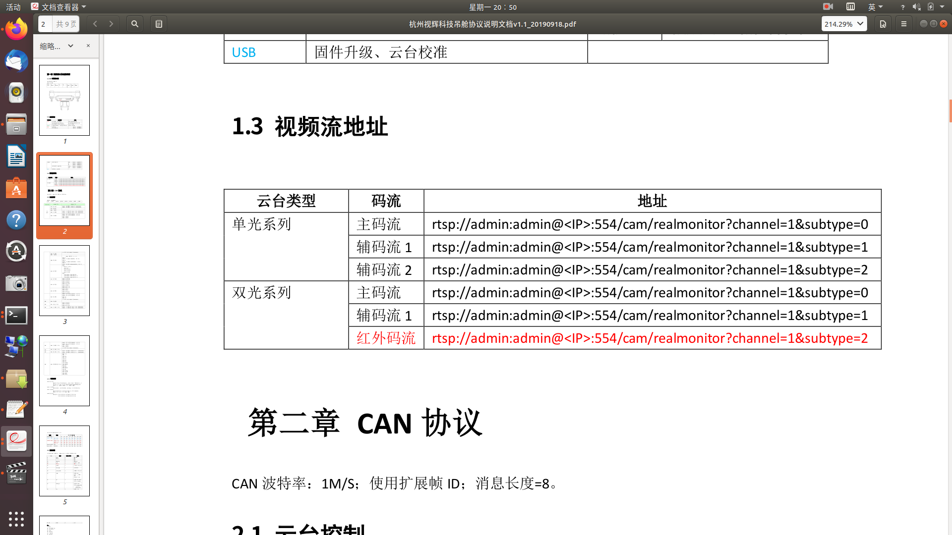Open the 文档查看器 application menu
The image size is (952, 535).
click(x=59, y=7)
